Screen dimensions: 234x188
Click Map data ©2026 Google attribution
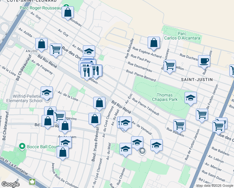[x=215, y=186]
